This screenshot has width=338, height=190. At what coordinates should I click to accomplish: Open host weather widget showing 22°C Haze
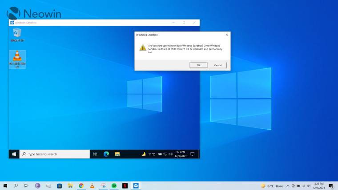(272, 186)
